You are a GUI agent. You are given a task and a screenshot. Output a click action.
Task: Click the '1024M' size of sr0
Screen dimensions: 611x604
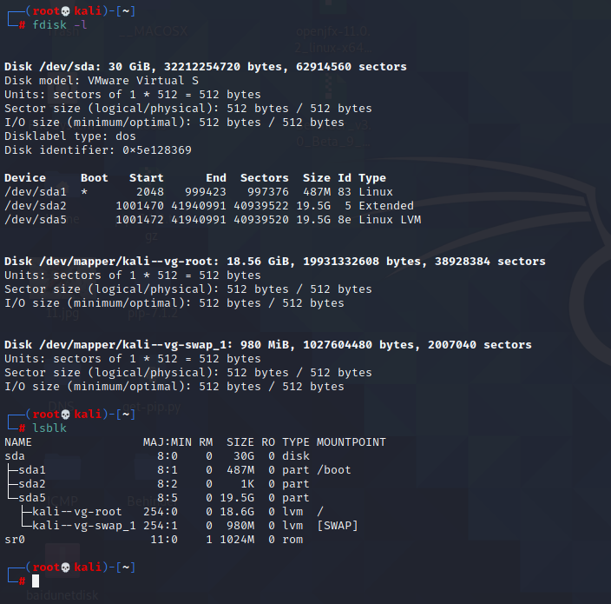point(237,540)
